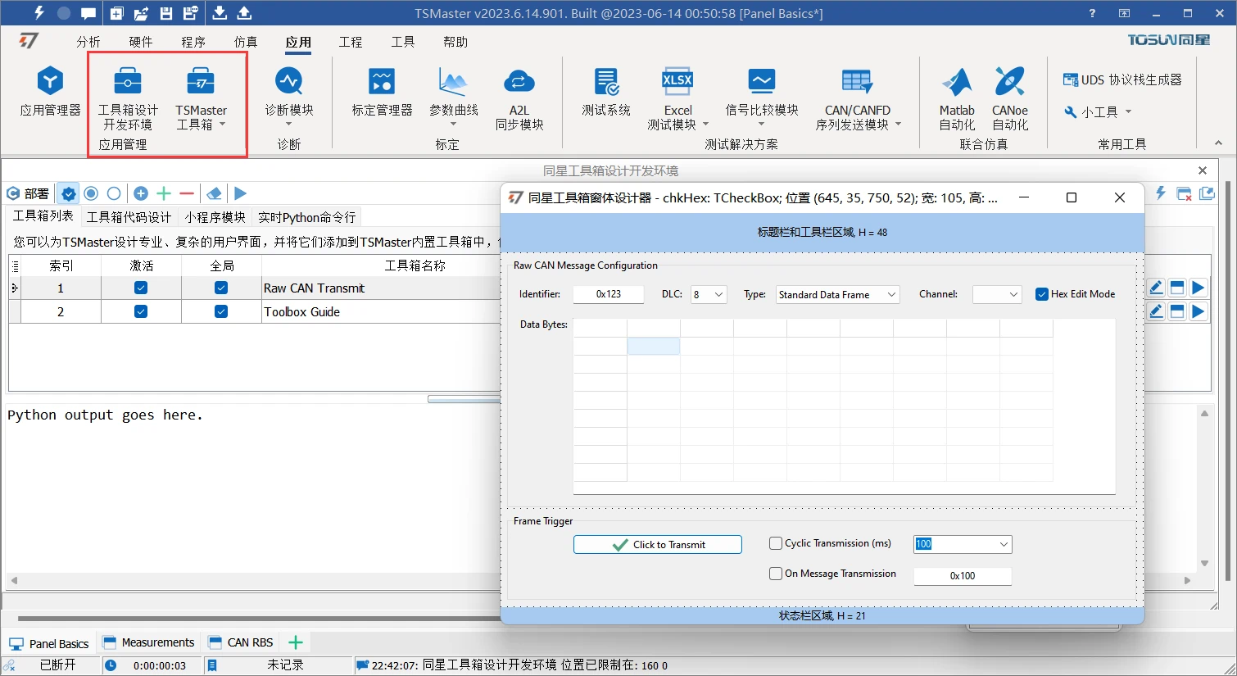Open the 硬件 ribbon tab
Screen dimensions: 1237x676
141,42
